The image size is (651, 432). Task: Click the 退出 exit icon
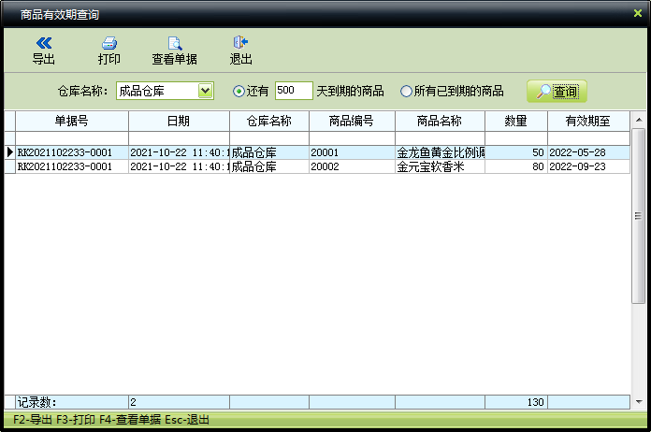tap(240, 42)
